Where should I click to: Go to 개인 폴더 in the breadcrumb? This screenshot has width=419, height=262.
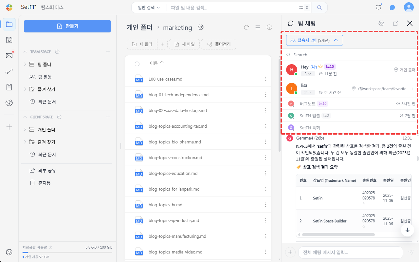point(139,27)
